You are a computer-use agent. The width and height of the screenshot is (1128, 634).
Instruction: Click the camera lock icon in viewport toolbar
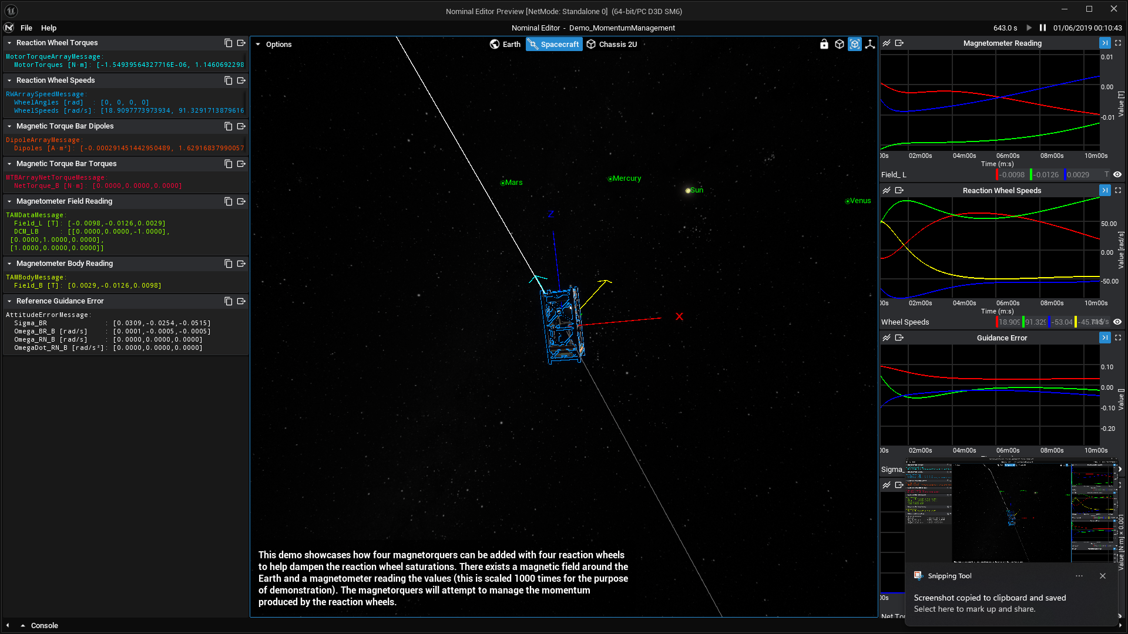(x=824, y=44)
